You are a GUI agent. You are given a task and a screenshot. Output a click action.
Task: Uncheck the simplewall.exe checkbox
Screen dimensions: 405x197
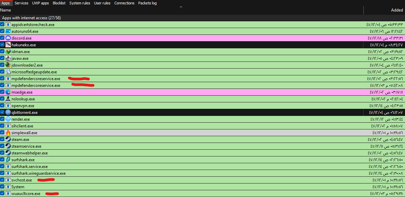2,133
